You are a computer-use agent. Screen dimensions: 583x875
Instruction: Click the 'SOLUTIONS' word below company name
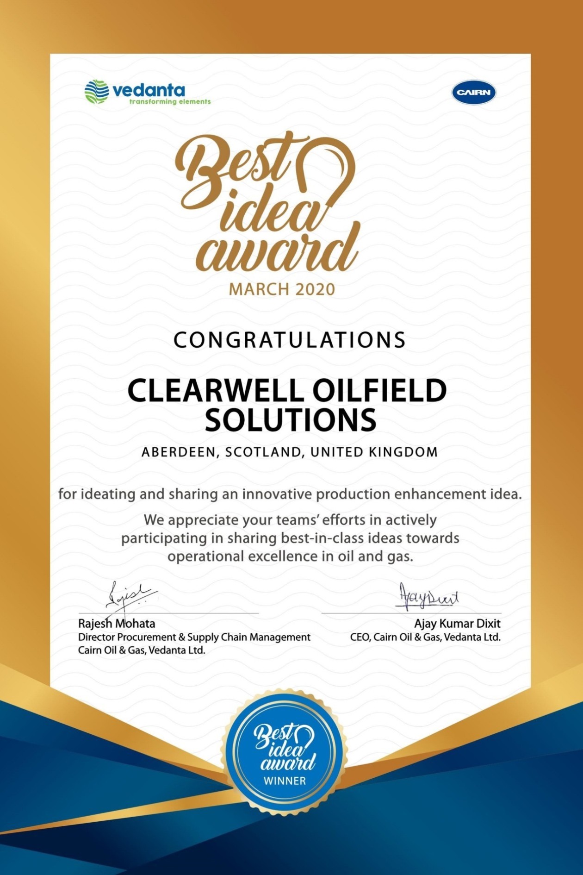pos(291,419)
